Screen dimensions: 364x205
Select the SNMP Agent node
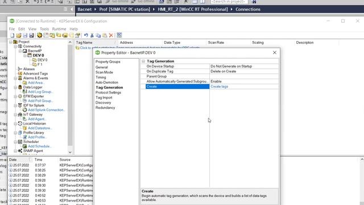[x=33, y=150]
